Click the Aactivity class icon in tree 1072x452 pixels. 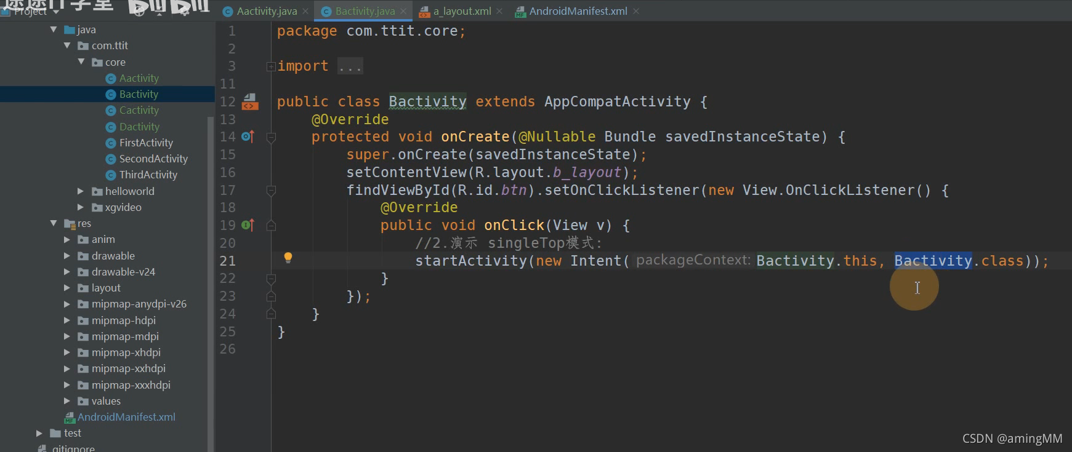click(111, 79)
